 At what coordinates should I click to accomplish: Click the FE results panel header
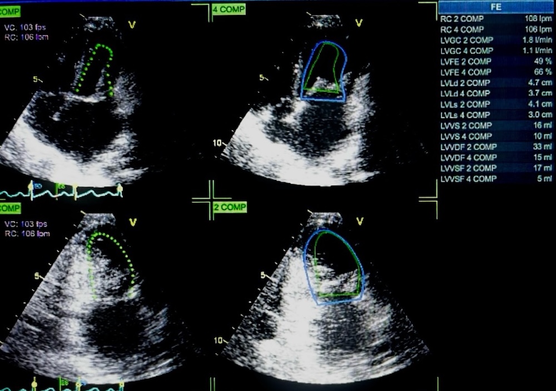point(496,7)
